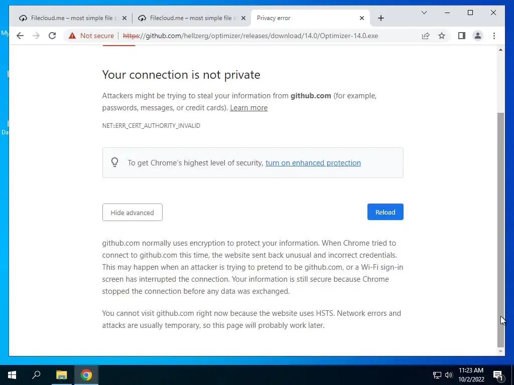514x385 pixels.
Task: Open the Chrome profile avatar
Action: [478, 36]
